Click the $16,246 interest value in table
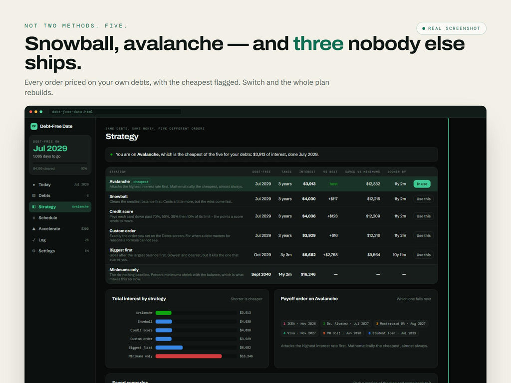 308,275
